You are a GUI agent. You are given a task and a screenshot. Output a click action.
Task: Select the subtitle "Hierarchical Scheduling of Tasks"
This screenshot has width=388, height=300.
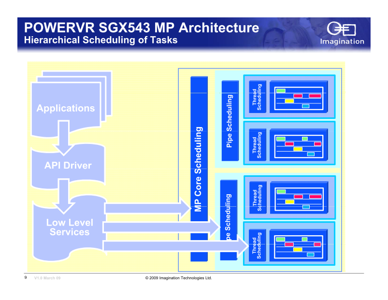pyautogui.click(x=101, y=40)
